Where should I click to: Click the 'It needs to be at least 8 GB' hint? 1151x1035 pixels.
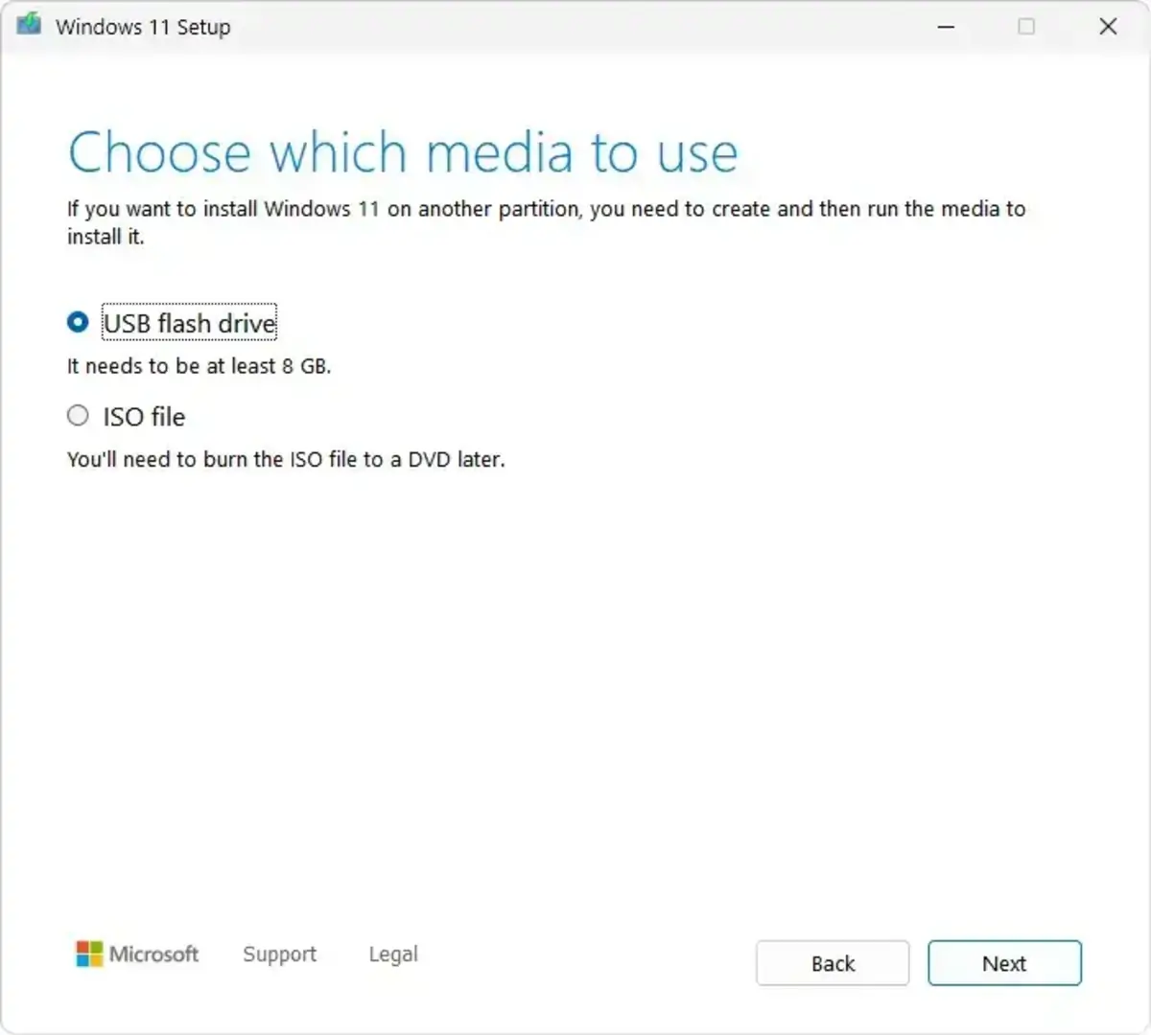(x=198, y=365)
